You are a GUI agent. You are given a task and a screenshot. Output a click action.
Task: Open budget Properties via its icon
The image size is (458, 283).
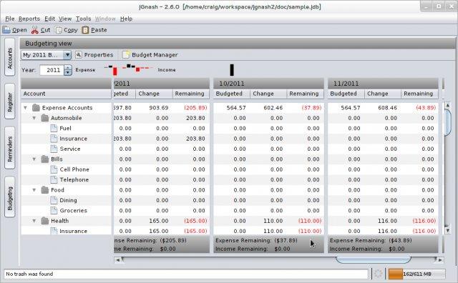[79, 54]
